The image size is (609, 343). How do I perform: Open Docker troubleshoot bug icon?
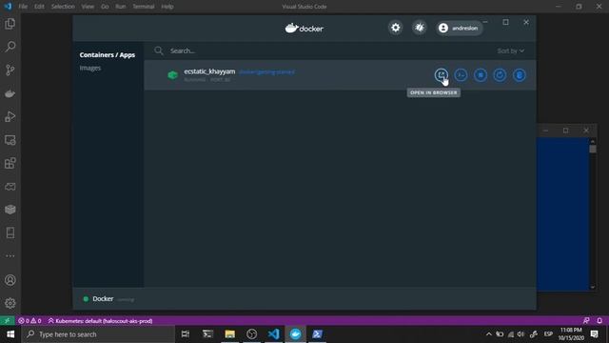(420, 28)
